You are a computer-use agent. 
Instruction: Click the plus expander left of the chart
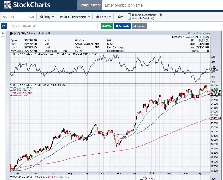[3, 34]
